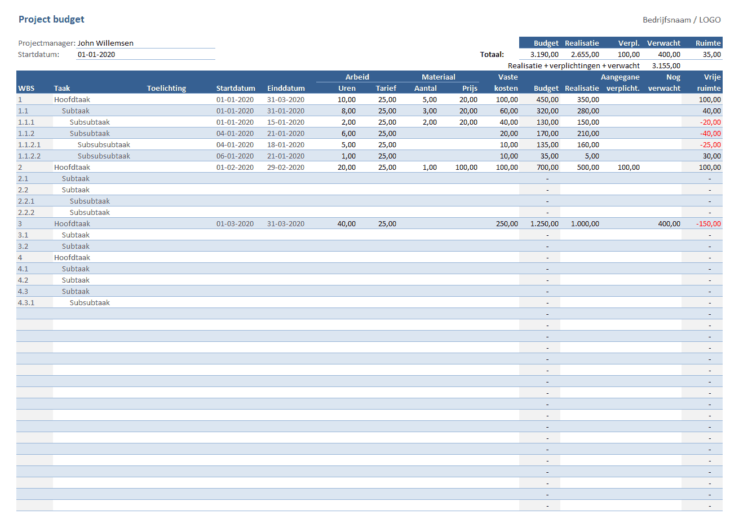Click the Project budget title
The width and height of the screenshot is (739, 523).
[x=51, y=19]
